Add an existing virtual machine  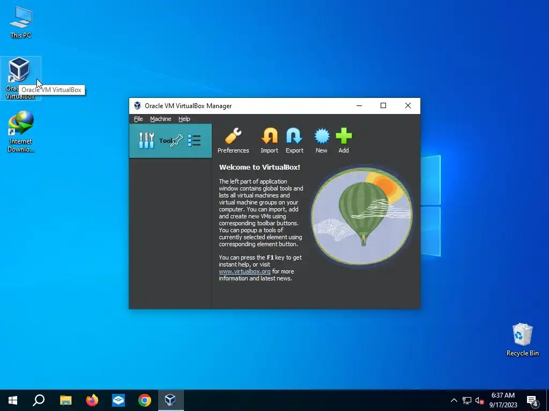[x=344, y=141]
